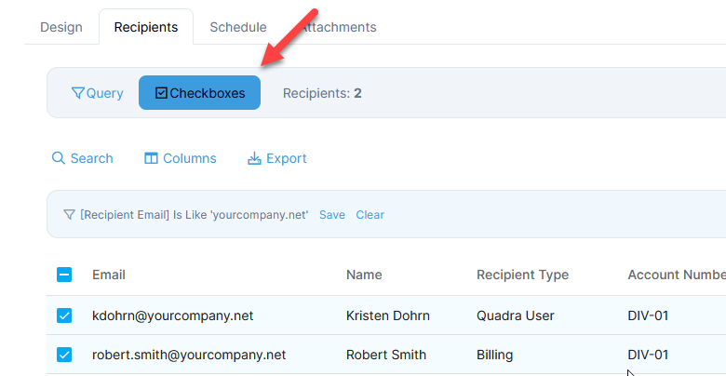Switch to the Schedule tab

click(237, 27)
